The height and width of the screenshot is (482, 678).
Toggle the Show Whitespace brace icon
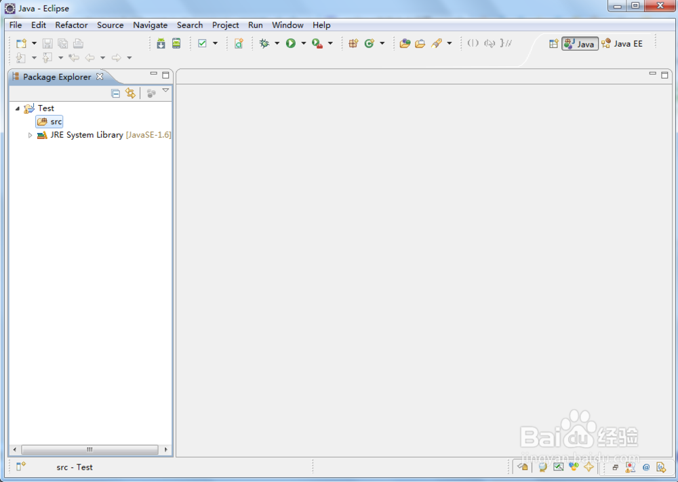506,43
